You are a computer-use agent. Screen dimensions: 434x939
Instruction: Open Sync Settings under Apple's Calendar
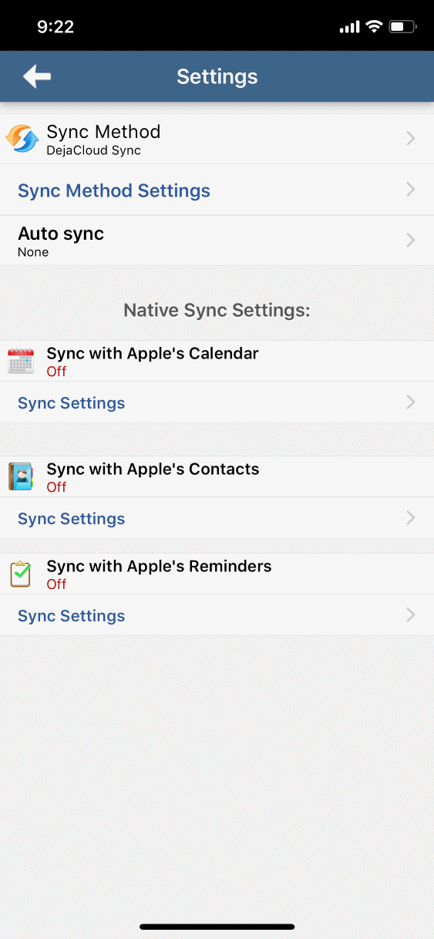coord(217,402)
